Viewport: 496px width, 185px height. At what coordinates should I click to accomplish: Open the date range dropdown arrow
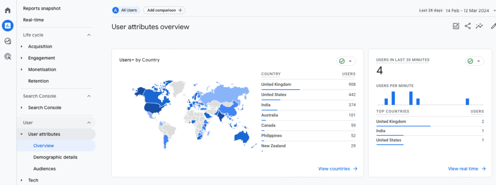pyautogui.click(x=494, y=11)
